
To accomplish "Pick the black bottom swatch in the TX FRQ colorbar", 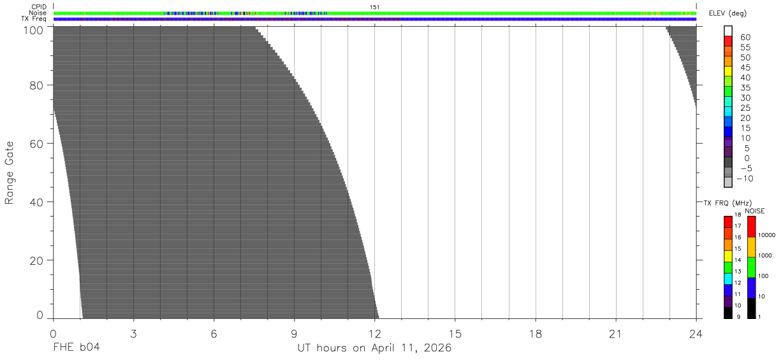I will 728,313.
